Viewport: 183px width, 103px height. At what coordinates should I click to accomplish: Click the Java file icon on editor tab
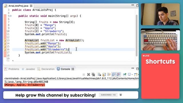pyautogui.click(x=6, y=6)
